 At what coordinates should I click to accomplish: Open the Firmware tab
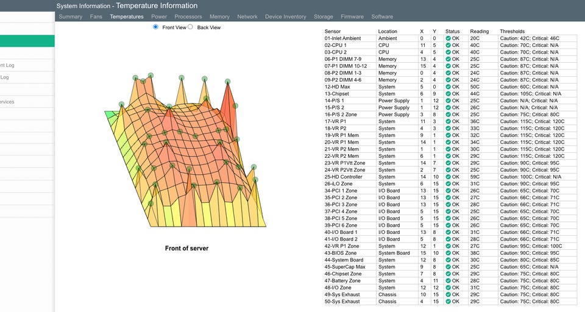tap(352, 16)
